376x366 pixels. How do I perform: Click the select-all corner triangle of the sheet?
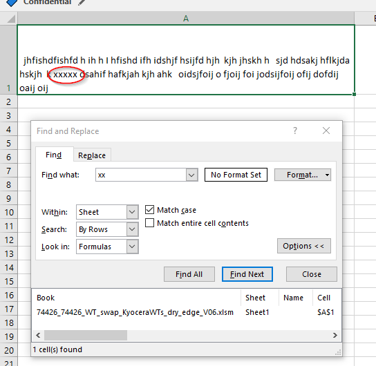(10, 19)
